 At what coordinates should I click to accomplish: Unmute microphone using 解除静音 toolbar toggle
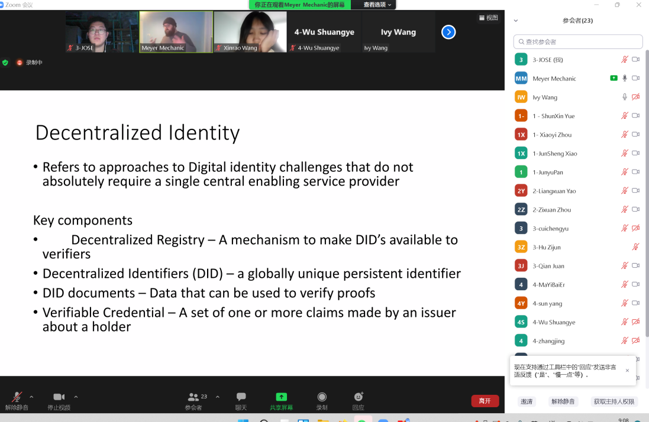(17, 397)
